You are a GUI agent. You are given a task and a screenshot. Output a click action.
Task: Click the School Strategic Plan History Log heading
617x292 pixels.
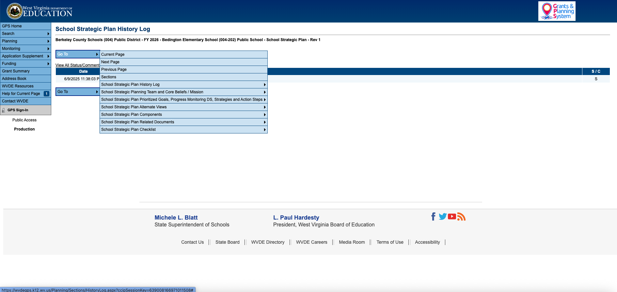pyautogui.click(x=103, y=29)
